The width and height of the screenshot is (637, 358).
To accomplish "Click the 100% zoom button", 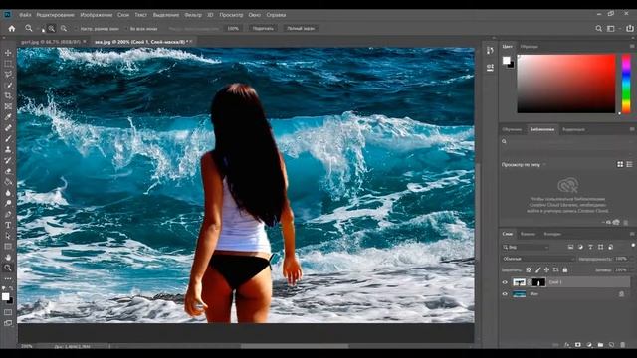I will pos(233,29).
